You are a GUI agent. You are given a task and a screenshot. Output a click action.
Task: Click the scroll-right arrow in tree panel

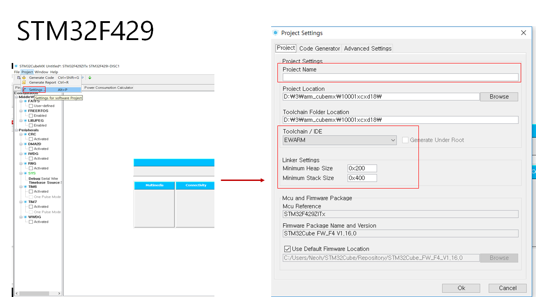point(59,293)
